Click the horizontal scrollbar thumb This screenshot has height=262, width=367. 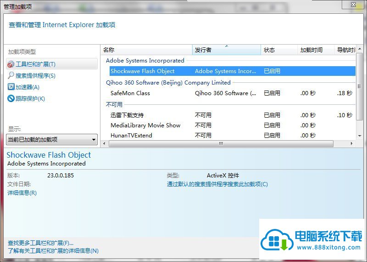pyautogui.click(x=221, y=143)
